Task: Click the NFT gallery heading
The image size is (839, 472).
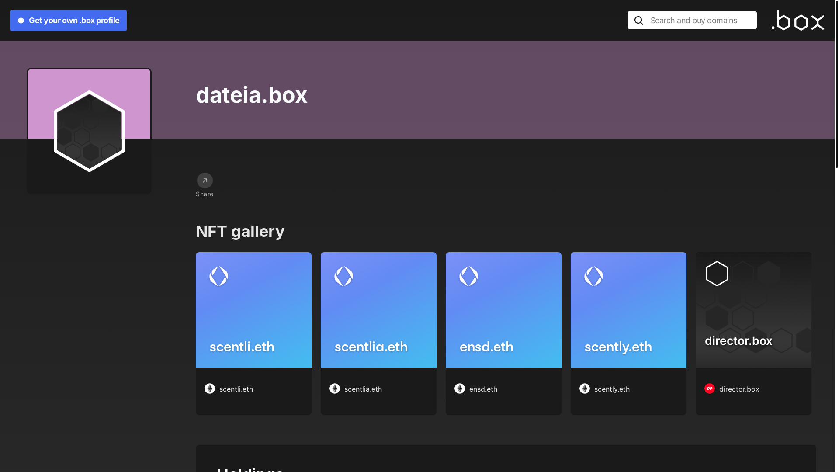Action: click(x=240, y=231)
